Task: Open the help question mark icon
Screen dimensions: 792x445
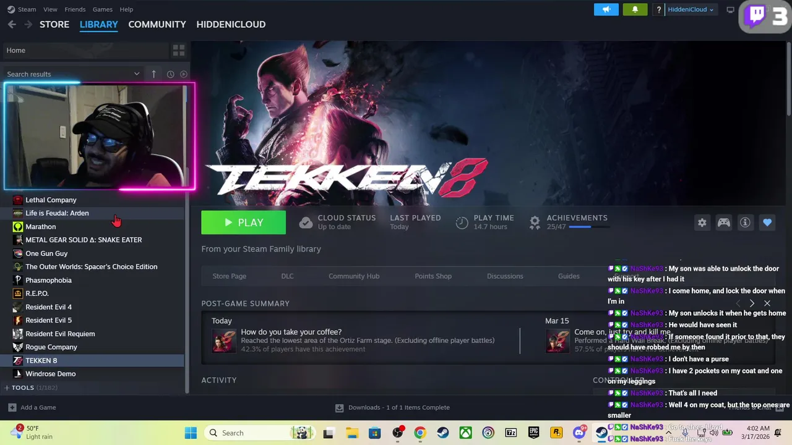Action: point(659,9)
